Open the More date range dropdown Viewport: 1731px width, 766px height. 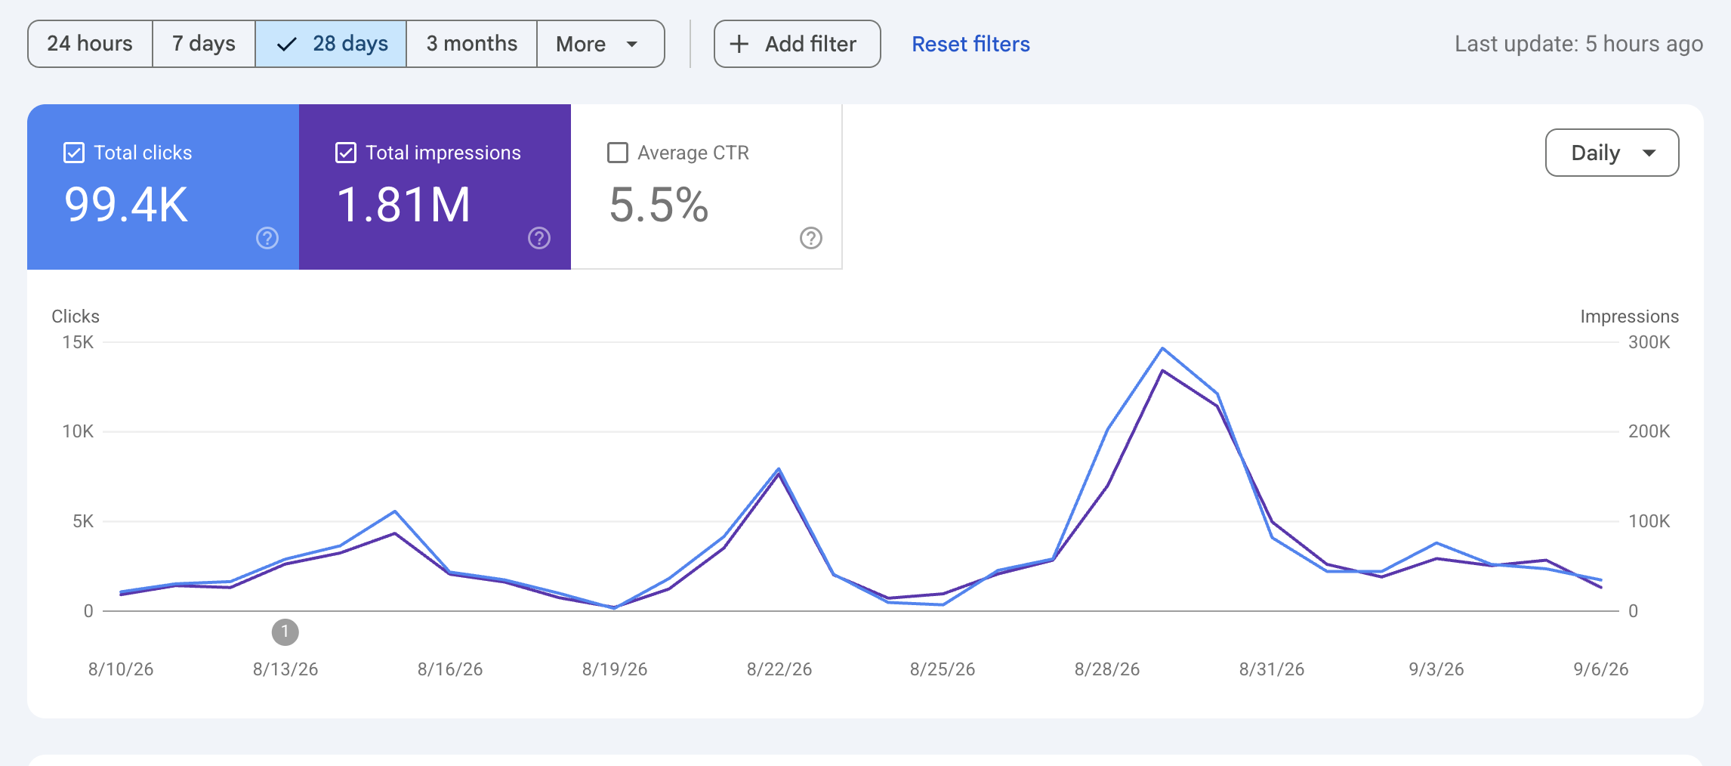(600, 44)
